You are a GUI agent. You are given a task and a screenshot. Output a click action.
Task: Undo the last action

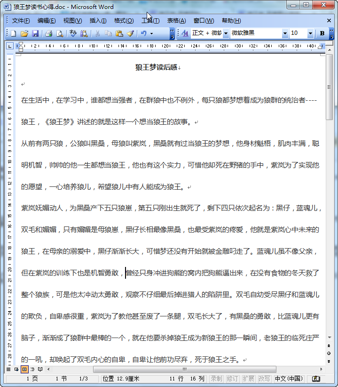144,33
